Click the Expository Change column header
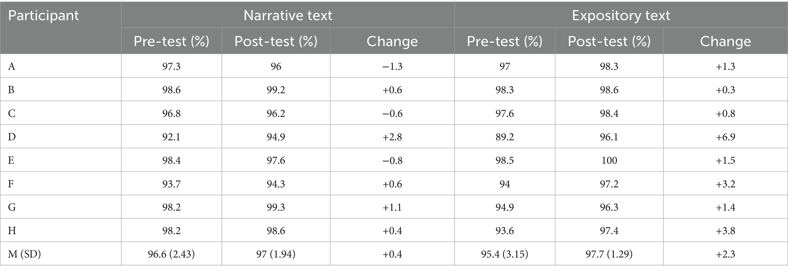788x272 pixels. tap(725, 41)
